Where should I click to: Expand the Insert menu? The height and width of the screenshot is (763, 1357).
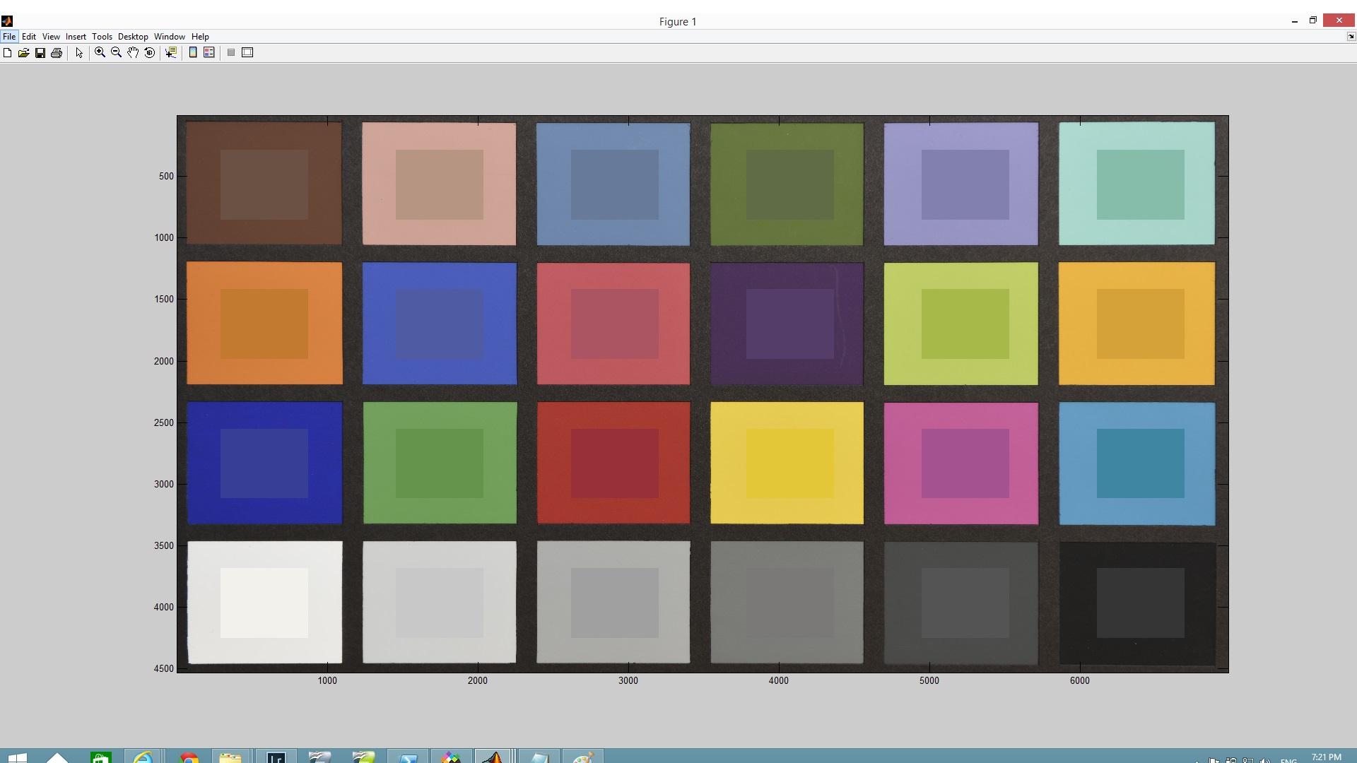pos(76,37)
